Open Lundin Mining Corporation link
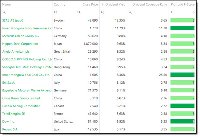200x137 pixels. (x=21, y=106)
